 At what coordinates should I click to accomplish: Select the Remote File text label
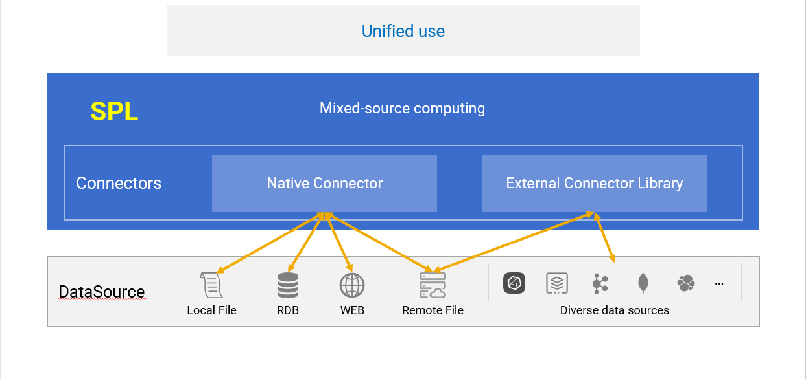coord(433,310)
